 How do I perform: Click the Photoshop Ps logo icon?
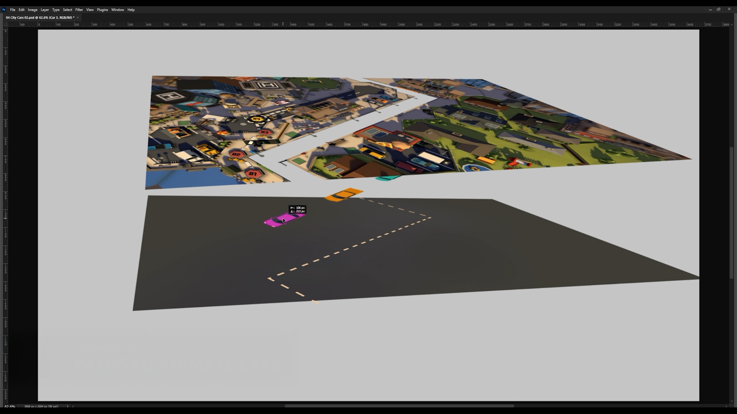(4, 10)
